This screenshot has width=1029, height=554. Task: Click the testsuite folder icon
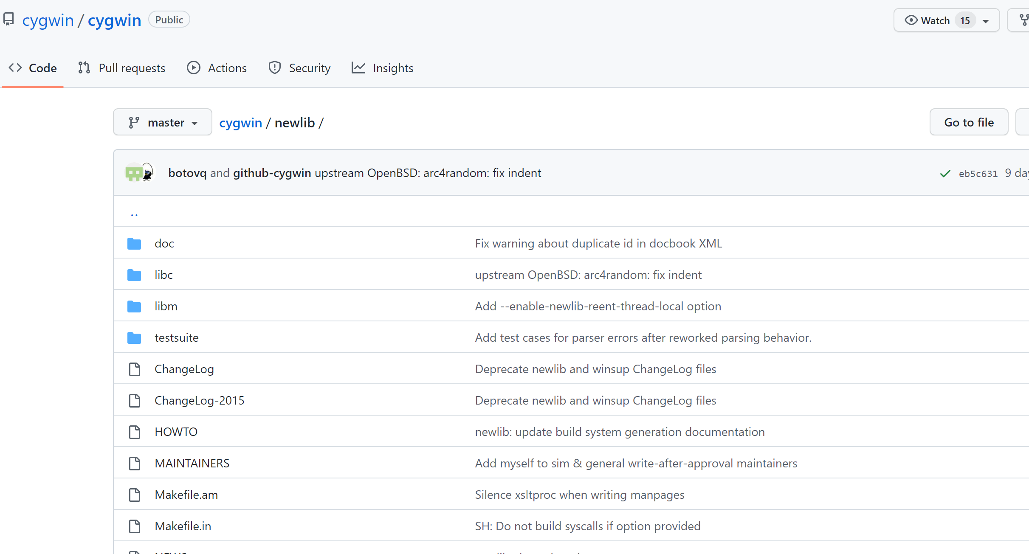134,338
